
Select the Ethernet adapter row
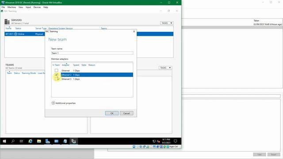(92, 71)
